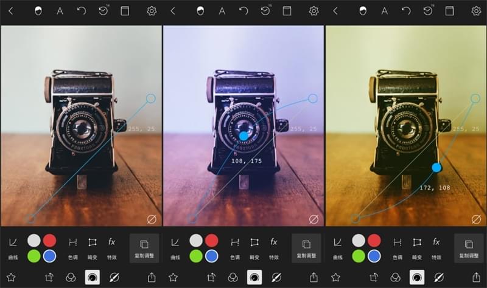
Task: Open 畸变 distortion tool in the left panel
Action: pyautogui.click(x=93, y=247)
